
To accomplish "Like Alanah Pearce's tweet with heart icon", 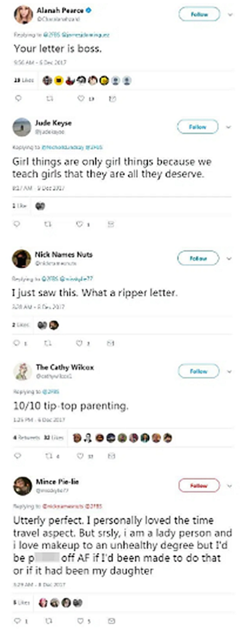I will 81,98.
